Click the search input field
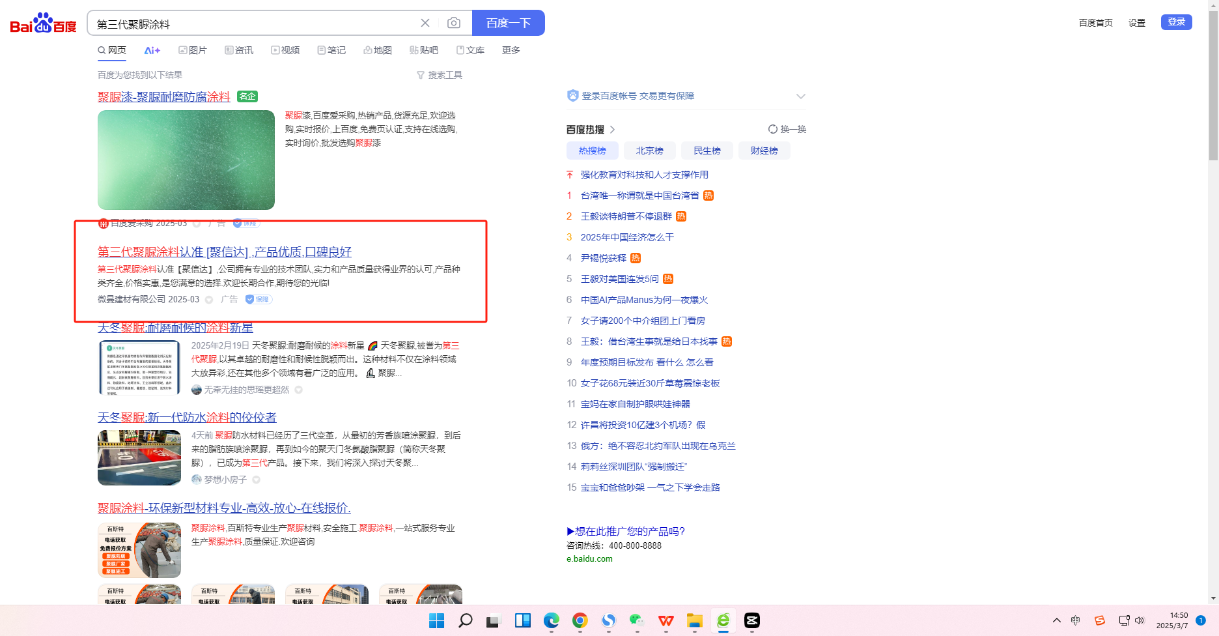Image resolution: width=1219 pixels, height=636 pixels. pos(254,24)
